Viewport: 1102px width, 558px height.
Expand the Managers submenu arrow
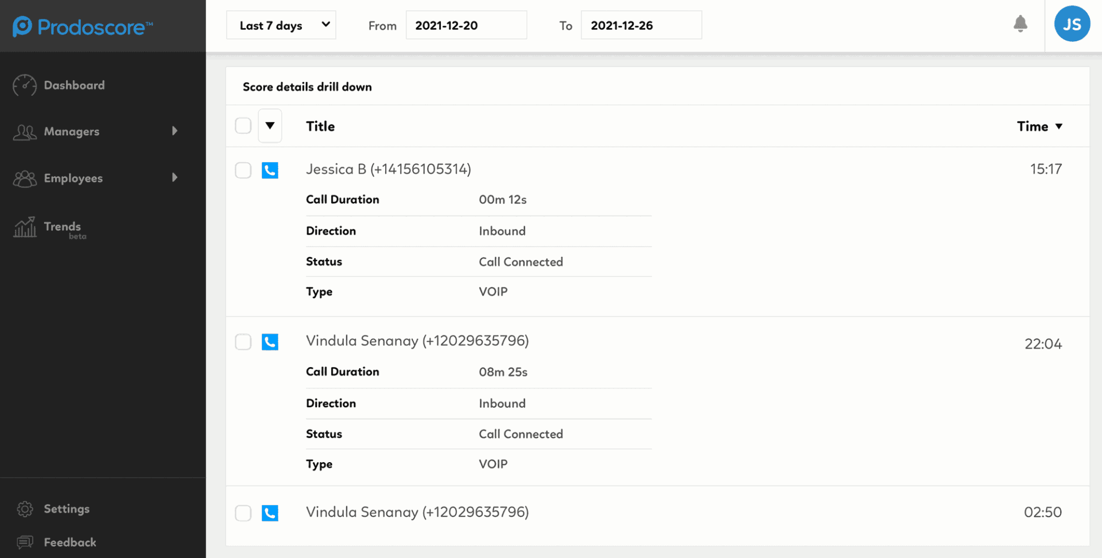pos(174,131)
